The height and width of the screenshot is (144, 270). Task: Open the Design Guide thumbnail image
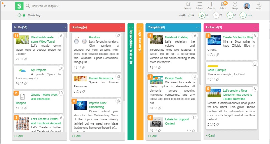(x=156, y=80)
